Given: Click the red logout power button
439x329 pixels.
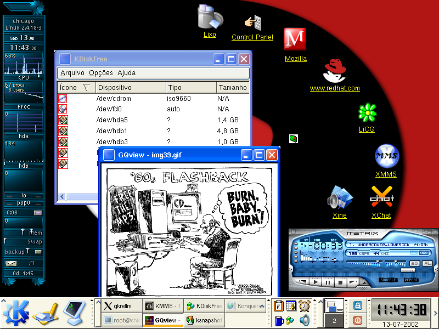Looking at the screenshot, I should click(x=358, y=320).
